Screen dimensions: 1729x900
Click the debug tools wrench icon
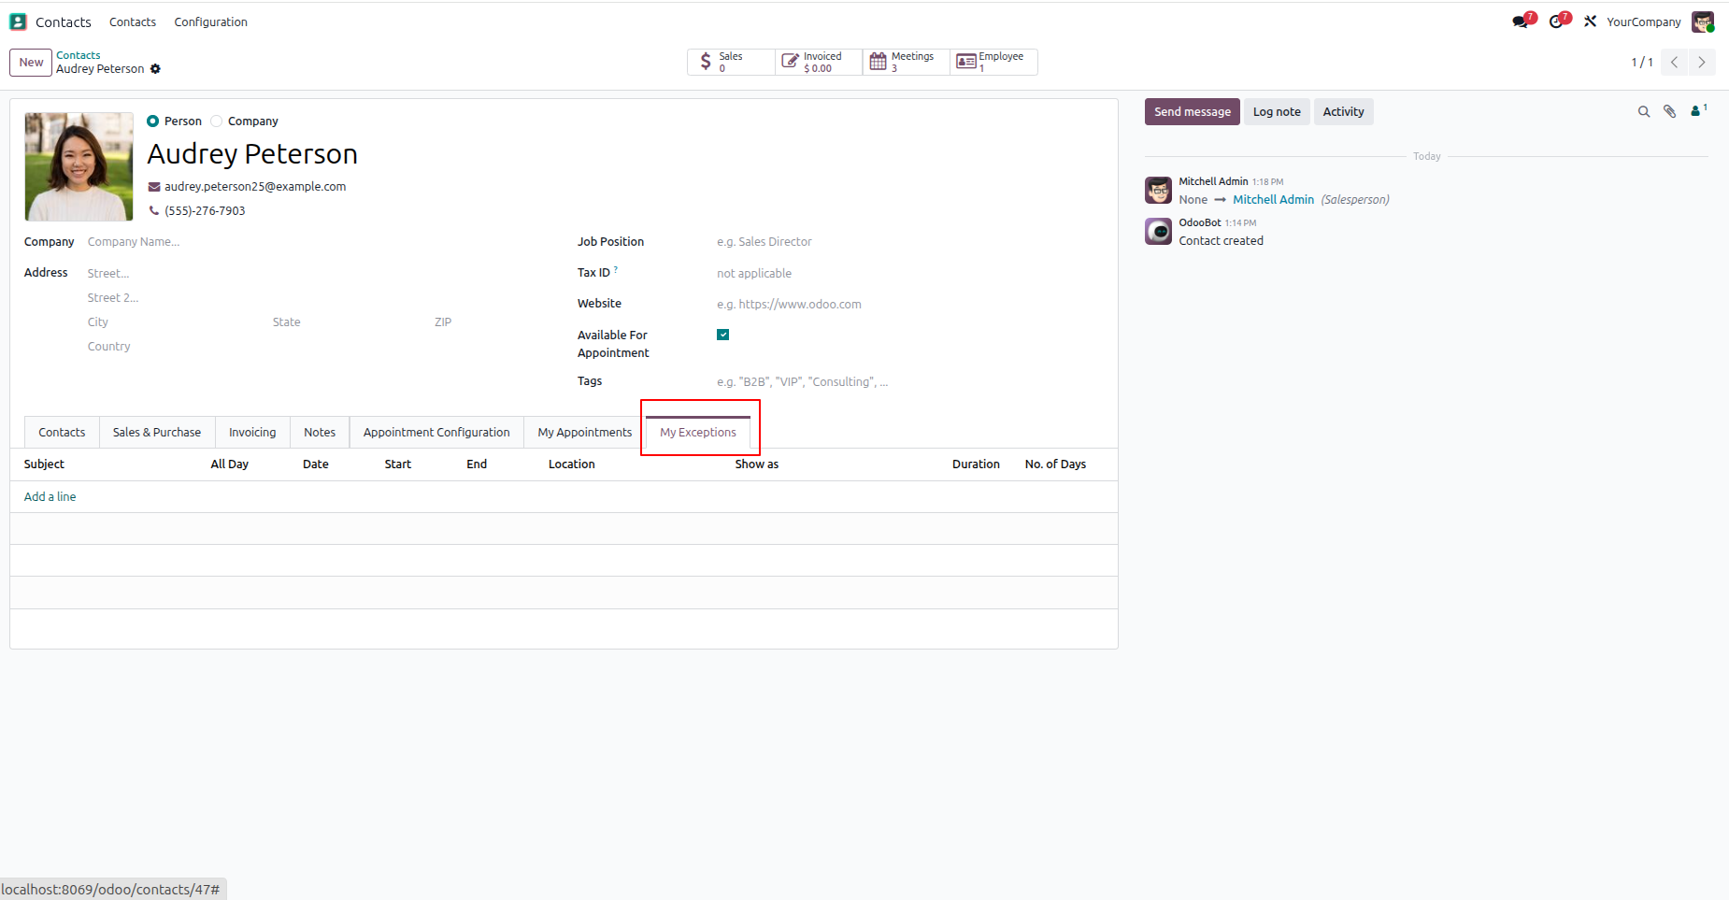pos(1590,21)
